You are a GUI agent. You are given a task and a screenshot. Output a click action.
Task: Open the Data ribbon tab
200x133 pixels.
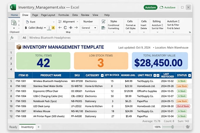(x=75, y=15)
